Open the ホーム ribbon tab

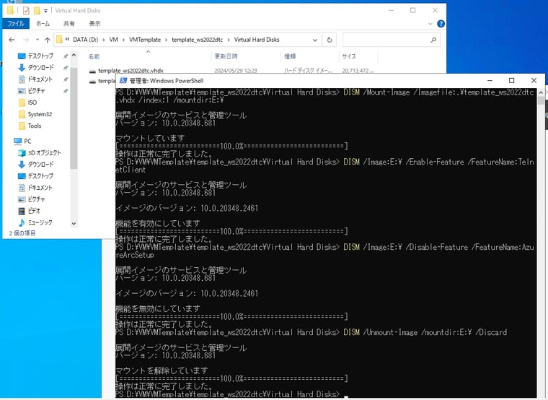coord(43,23)
